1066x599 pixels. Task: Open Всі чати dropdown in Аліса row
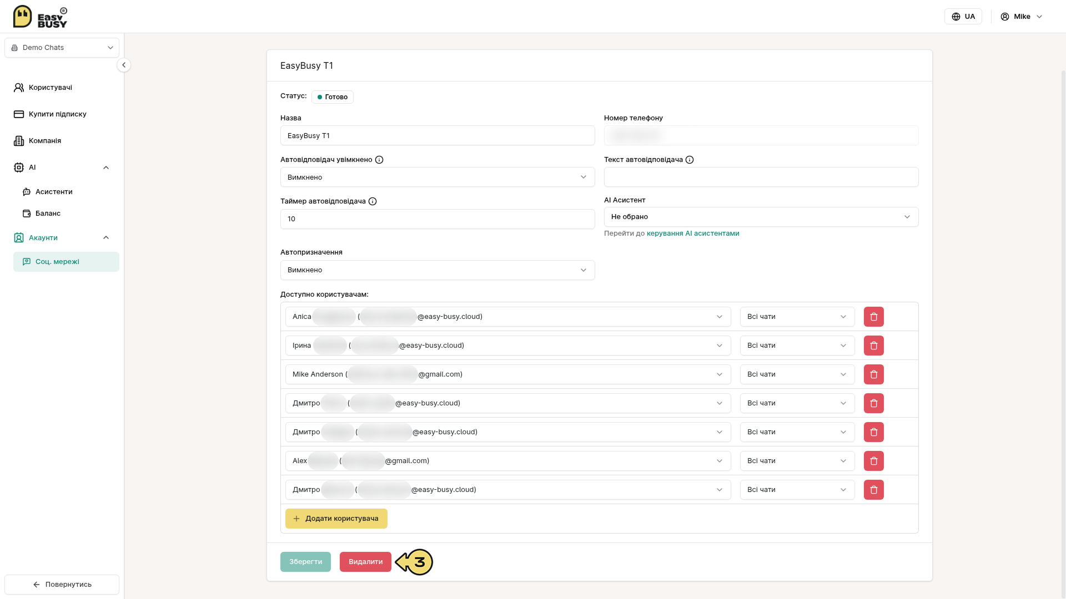tap(797, 317)
